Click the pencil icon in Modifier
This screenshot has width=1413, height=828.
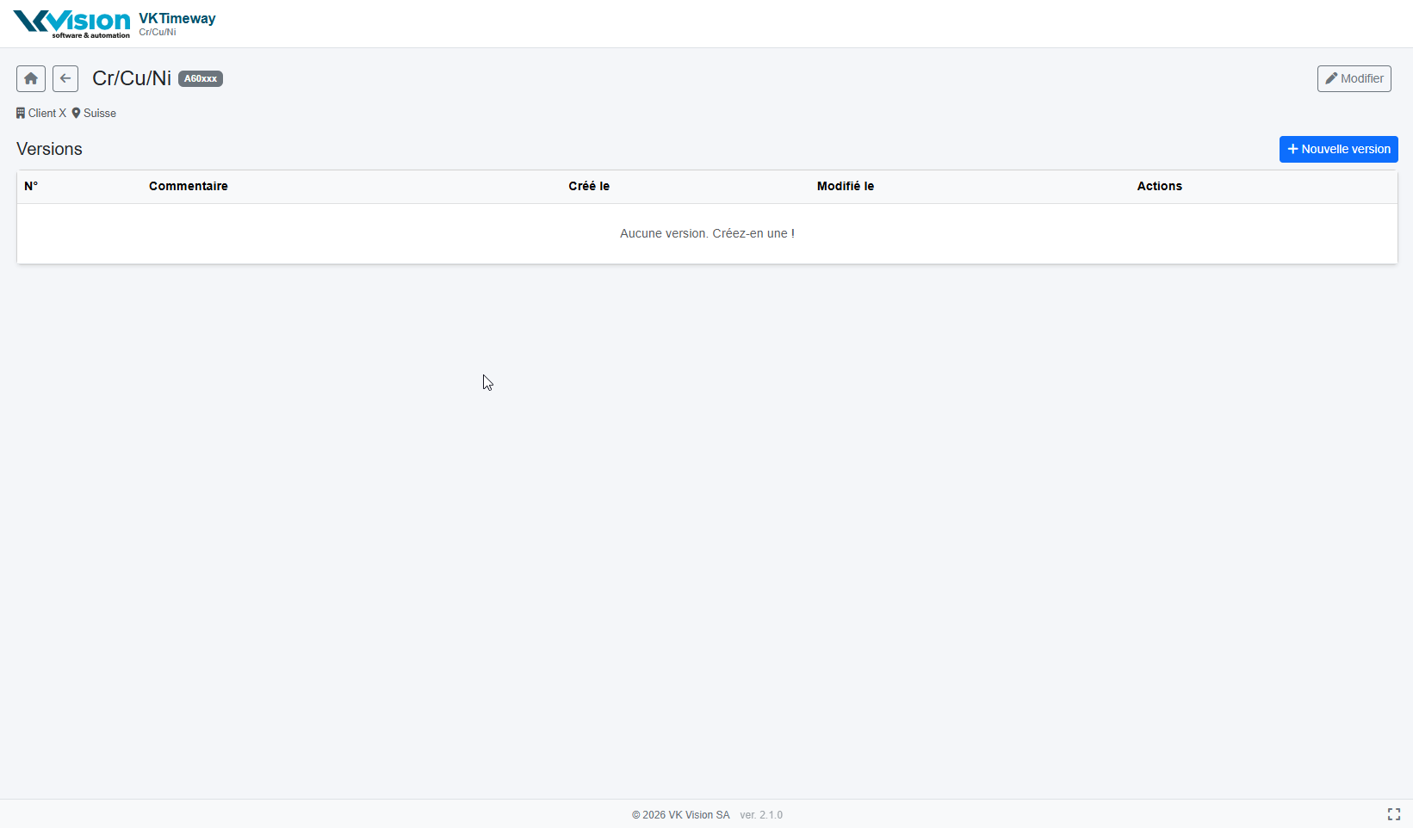click(1331, 78)
